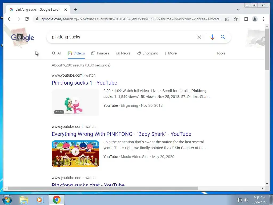Viewport: 273px width, 205px height.
Task: Click 'YouTube · Music Video Sins · May 20, 2020' text
Action: coord(139,157)
